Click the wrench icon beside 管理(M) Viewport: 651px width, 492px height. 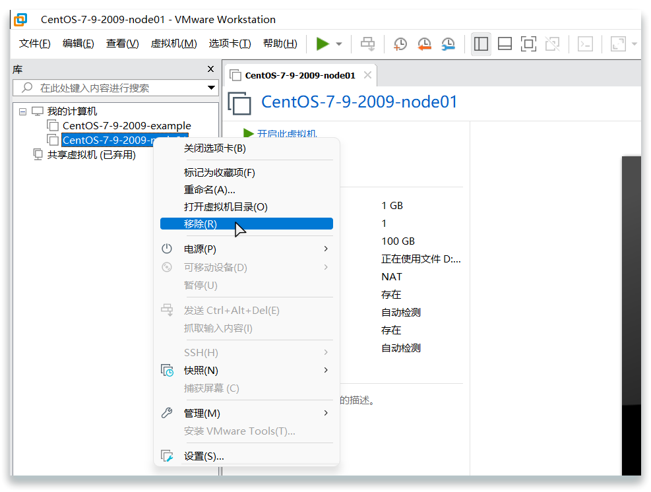(167, 413)
